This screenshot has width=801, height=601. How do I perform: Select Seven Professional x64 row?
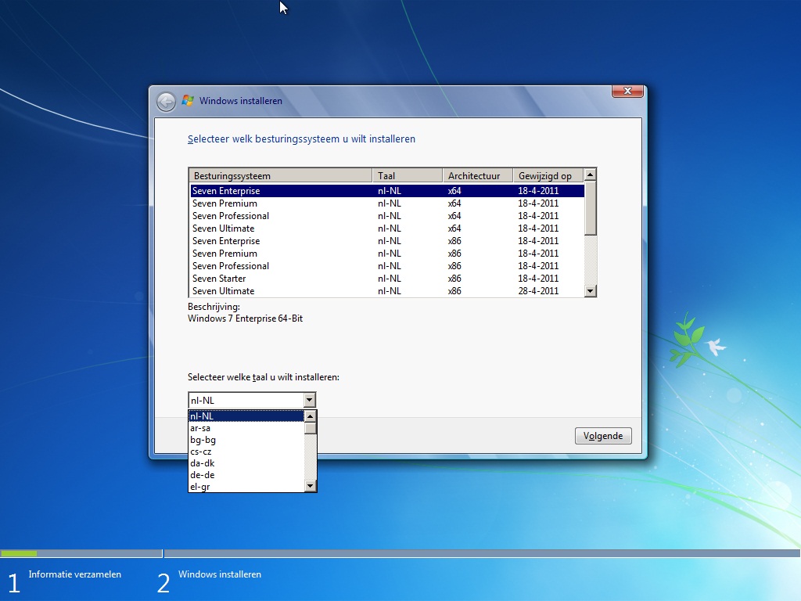click(386, 216)
